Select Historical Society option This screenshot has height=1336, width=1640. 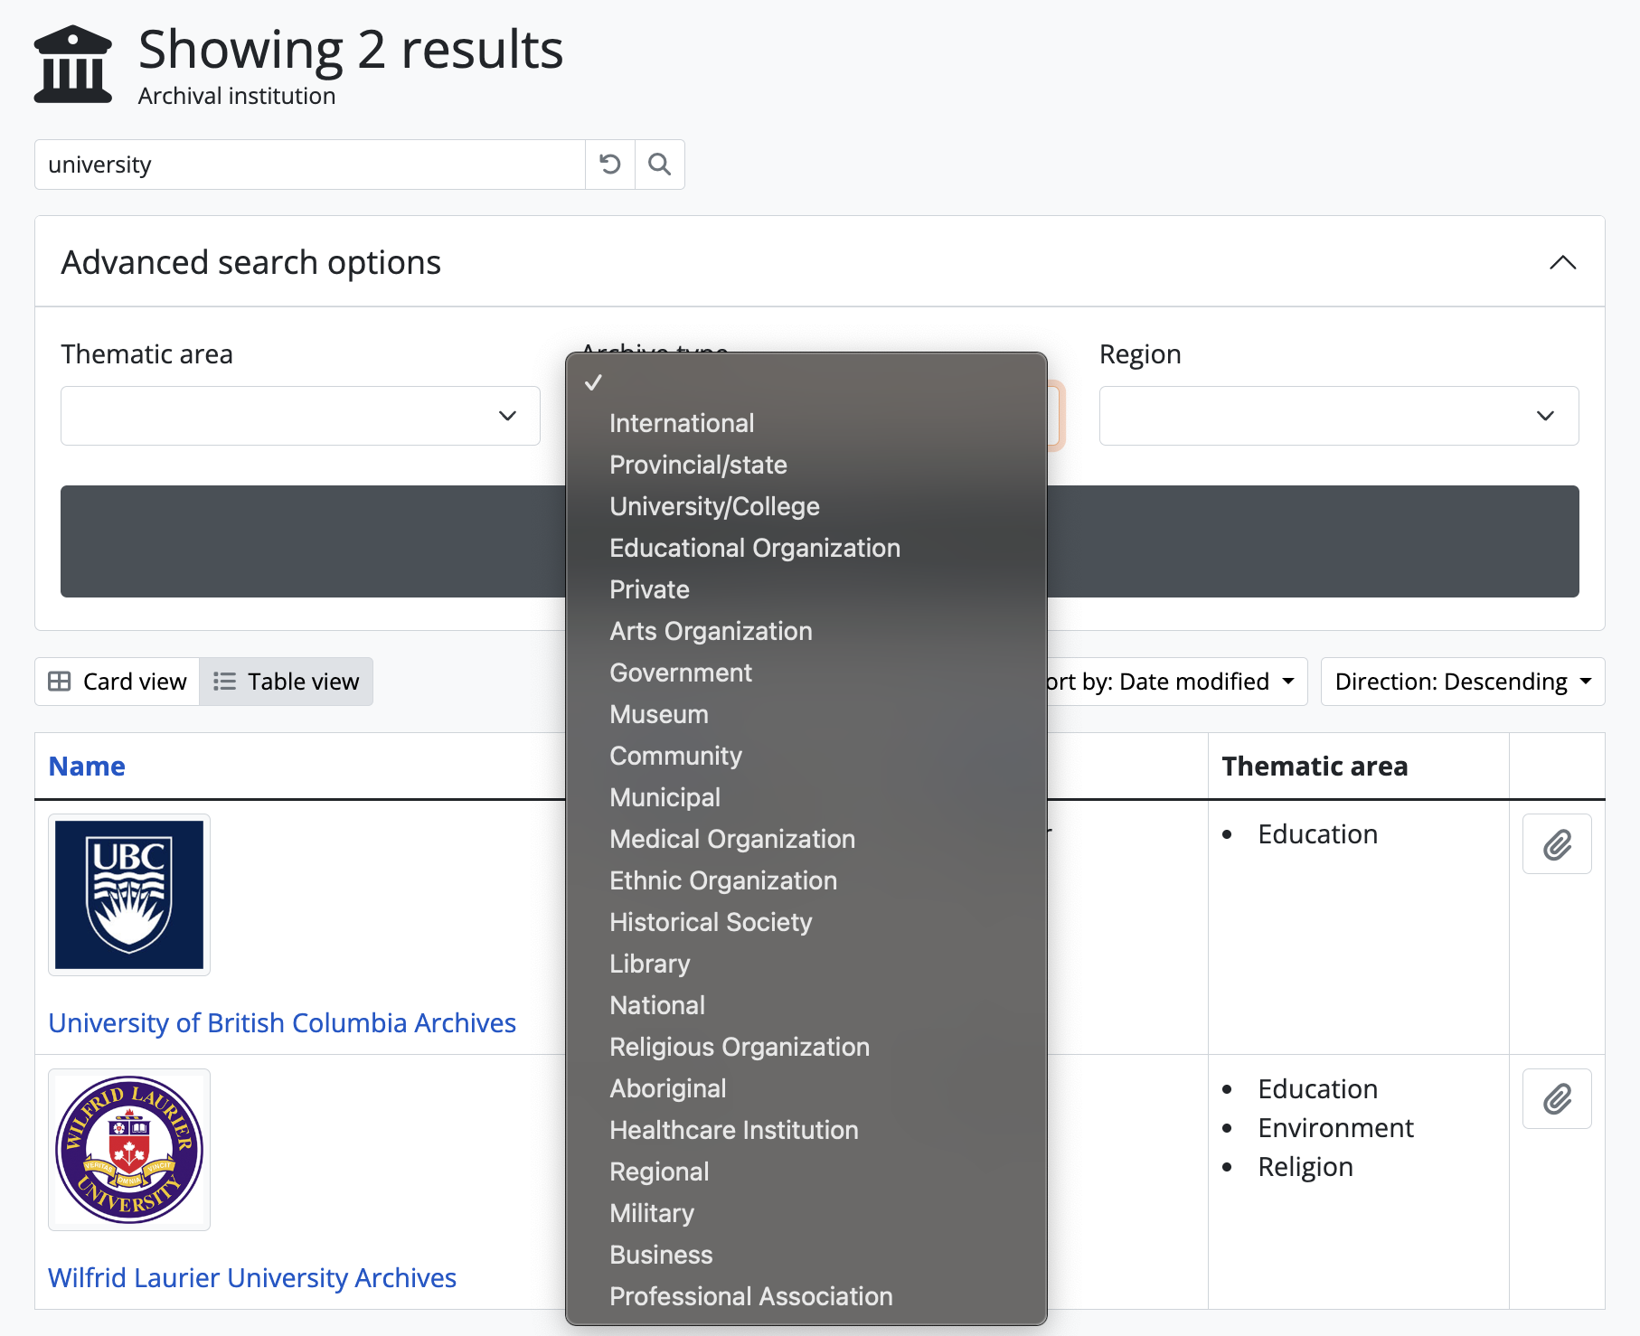(x=711, y=922)
